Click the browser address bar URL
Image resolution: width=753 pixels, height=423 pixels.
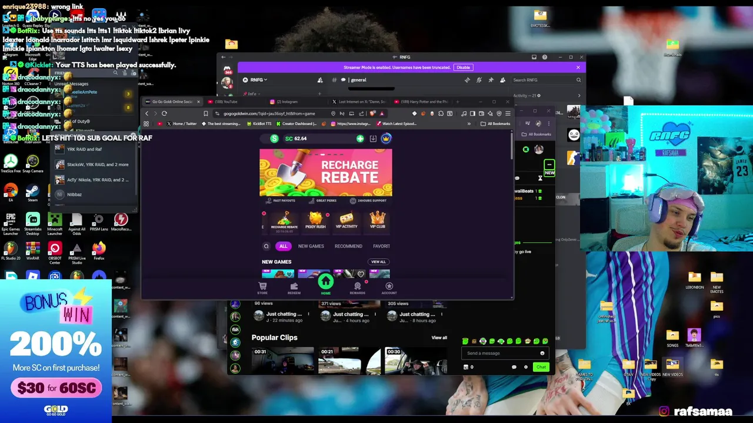[269, 113]
